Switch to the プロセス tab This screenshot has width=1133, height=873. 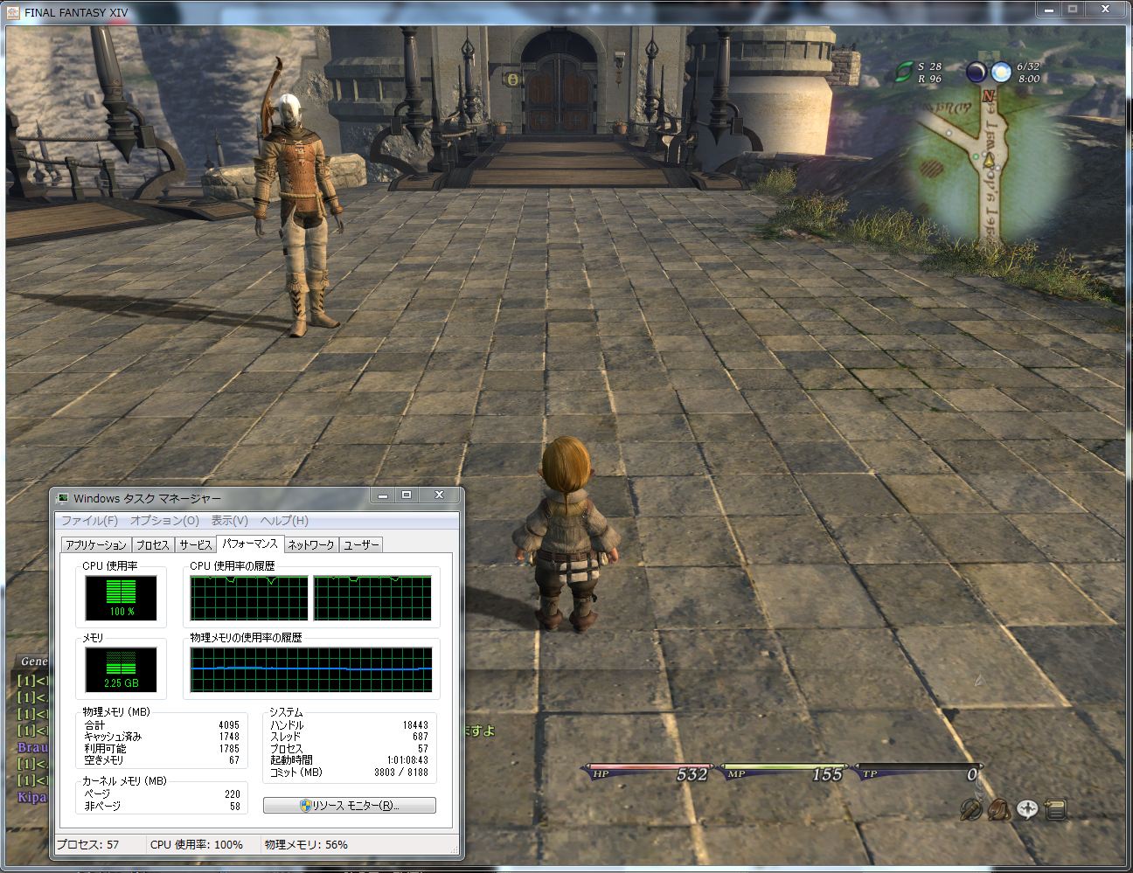point(152,545)
